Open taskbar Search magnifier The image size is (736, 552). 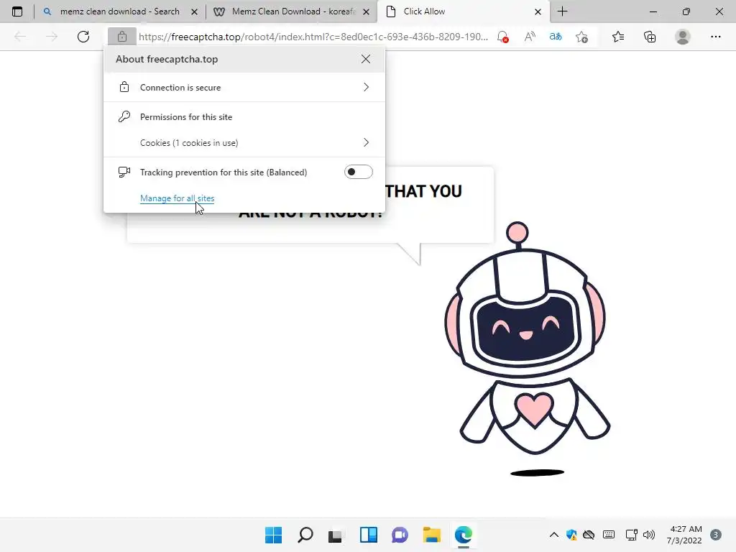pos(305,535)
